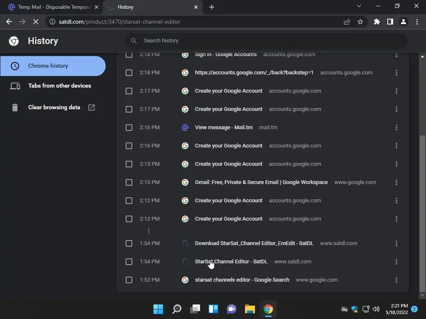Open Task View on the taskbar
Viewport: 426px width, 319px height.
(x=195, y=309)
